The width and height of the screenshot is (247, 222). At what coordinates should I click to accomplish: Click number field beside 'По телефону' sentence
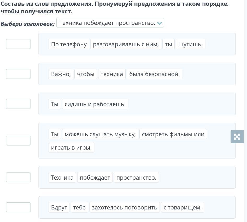(18, 44)
